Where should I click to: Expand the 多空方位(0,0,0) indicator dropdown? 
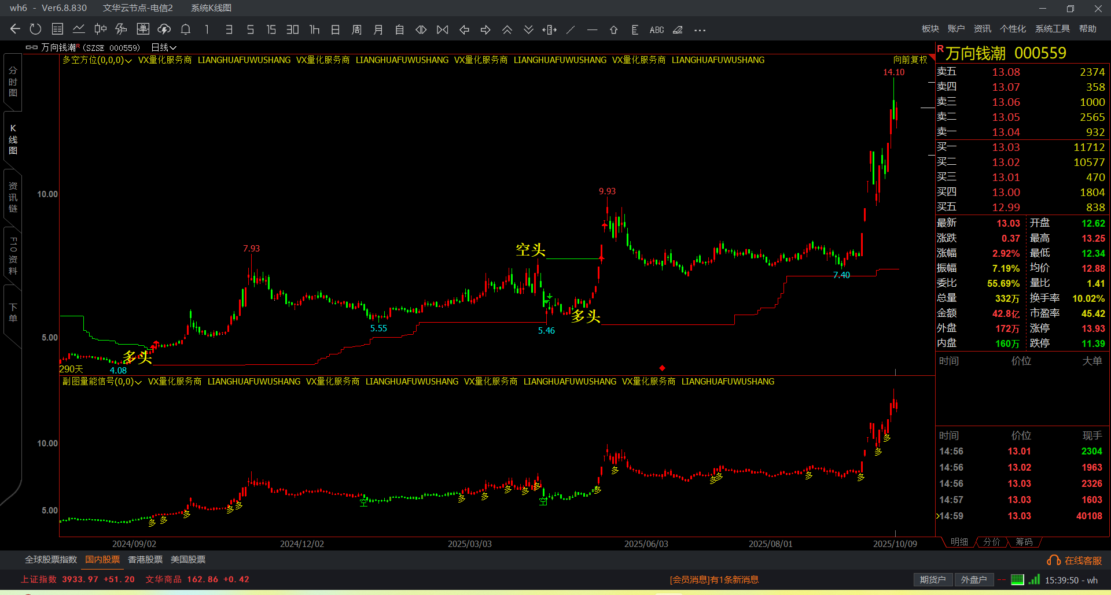point(97,60)
